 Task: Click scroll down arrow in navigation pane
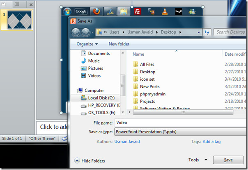pyautogui.click(x=123, y=112)
